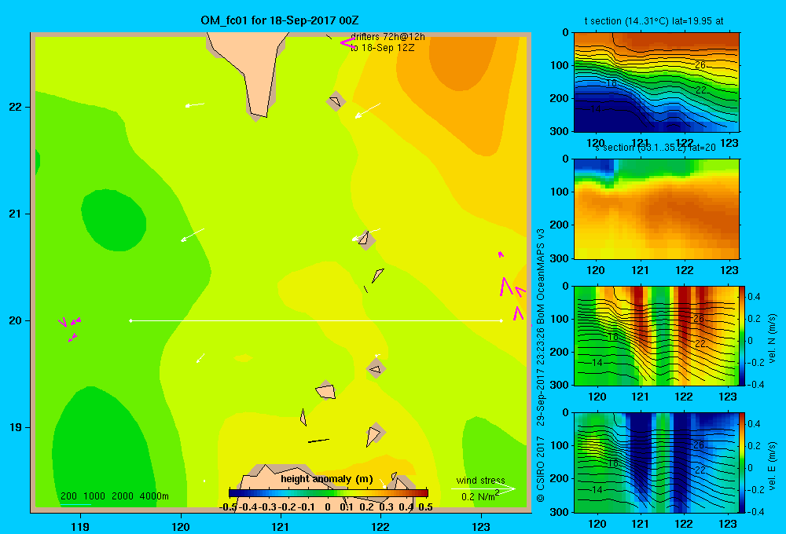Click longitude label 123 on the main map
786x534 pixels.
pos(481,526)
